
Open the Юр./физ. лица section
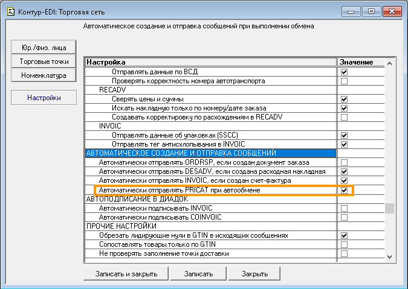(44, 48)
